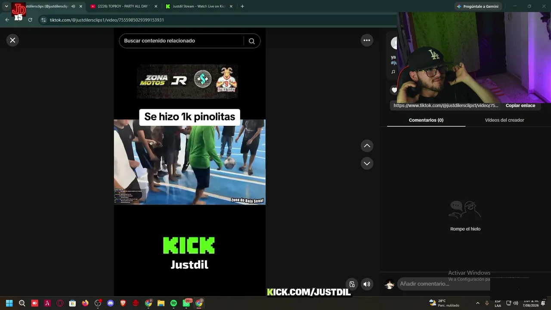This screenshot has width=551, height=310.
Task: Open the ESP LAA language switcher
Action: pyautogui.click(x=498, y=303)
